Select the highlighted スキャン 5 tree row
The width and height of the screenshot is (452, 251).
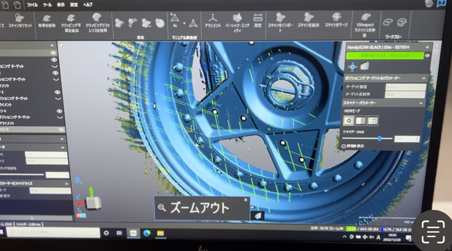pyautogui.click(x=32, y=130)
